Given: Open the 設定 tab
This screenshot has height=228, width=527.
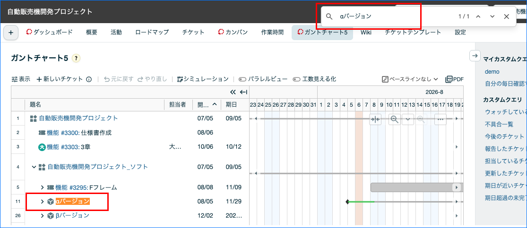Looking at the screenshot, I should [460, 33].
